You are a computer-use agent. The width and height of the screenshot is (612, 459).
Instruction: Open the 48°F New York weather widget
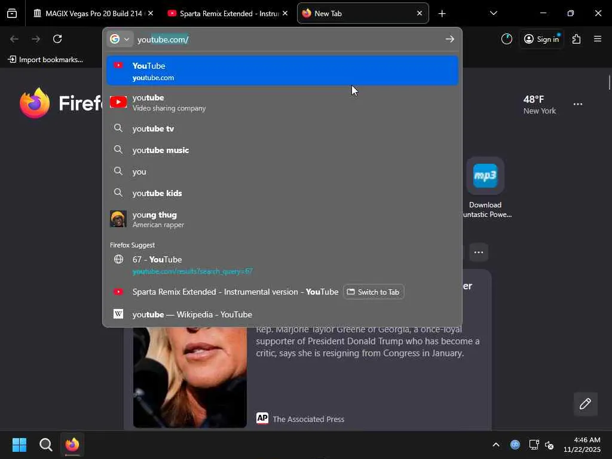[540, 105]
